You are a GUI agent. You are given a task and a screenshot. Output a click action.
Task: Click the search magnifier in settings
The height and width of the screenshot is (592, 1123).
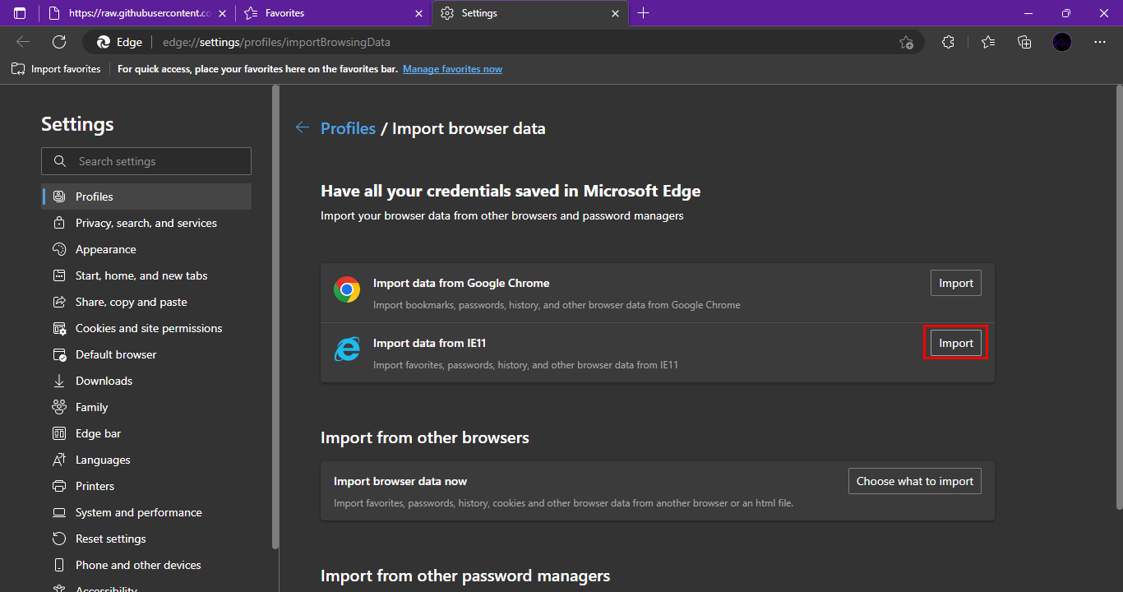coord(60,161)
